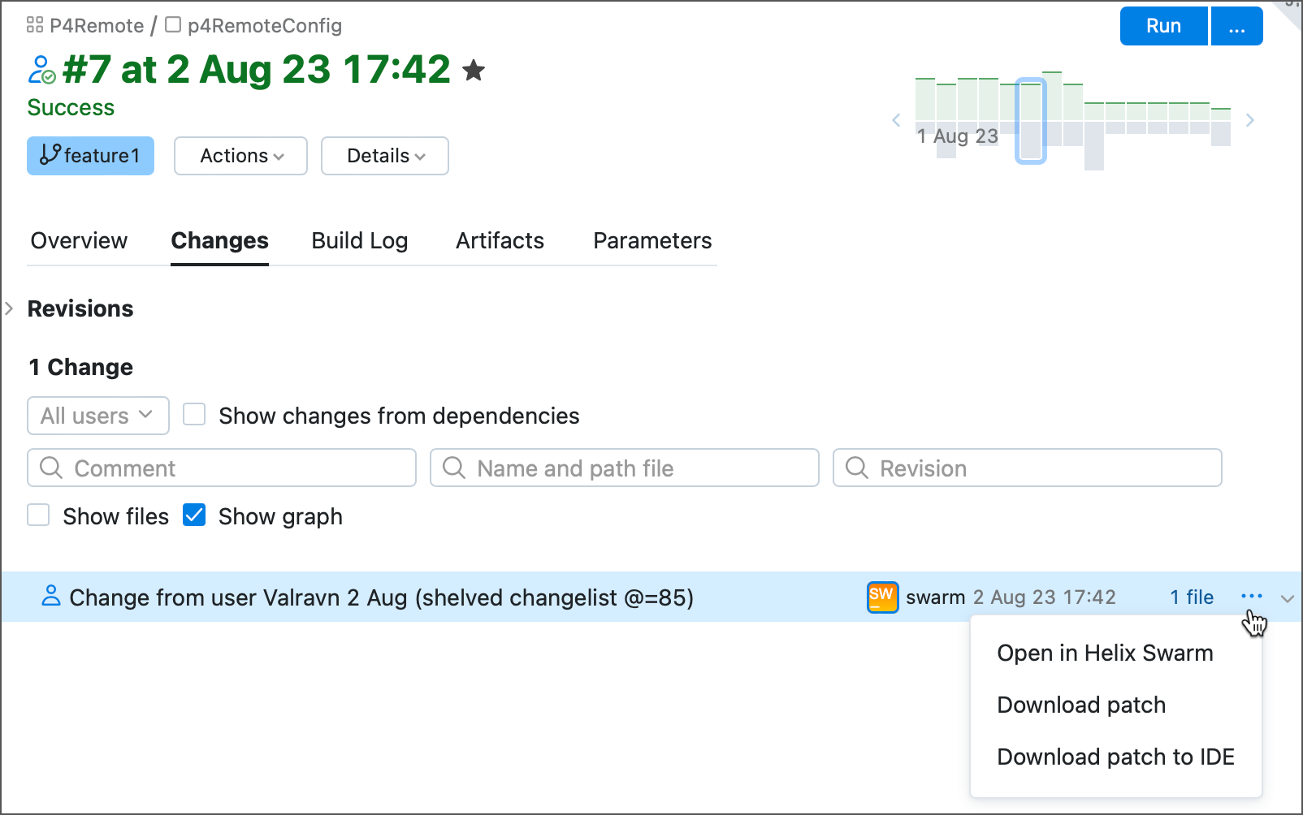The height and width of the screenshot is (815, 1303).
Task: Open the All users dropdown
Action: click(97, 416)
